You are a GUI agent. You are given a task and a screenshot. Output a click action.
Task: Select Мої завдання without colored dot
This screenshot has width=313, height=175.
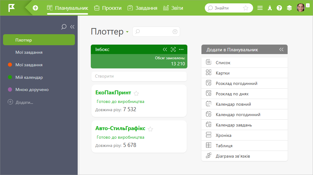click(x=29, y=52)
